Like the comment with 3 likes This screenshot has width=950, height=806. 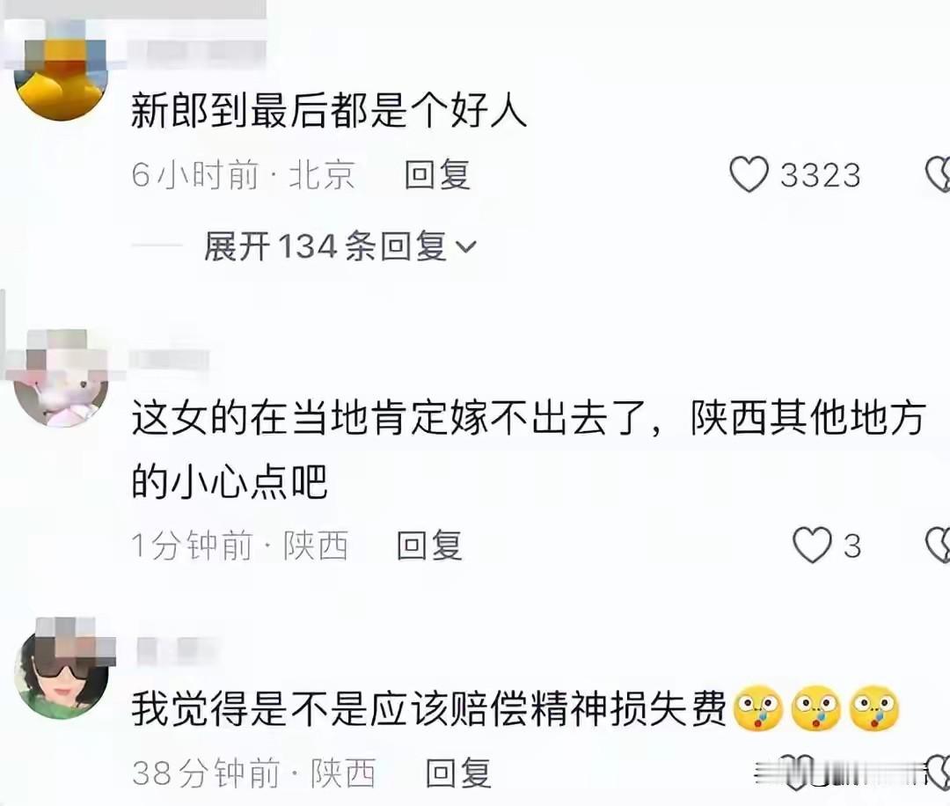pyautogui.click(x=813, y=545)
